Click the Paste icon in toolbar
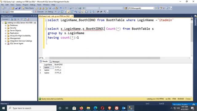197x111 pixels. coord(57,8)
